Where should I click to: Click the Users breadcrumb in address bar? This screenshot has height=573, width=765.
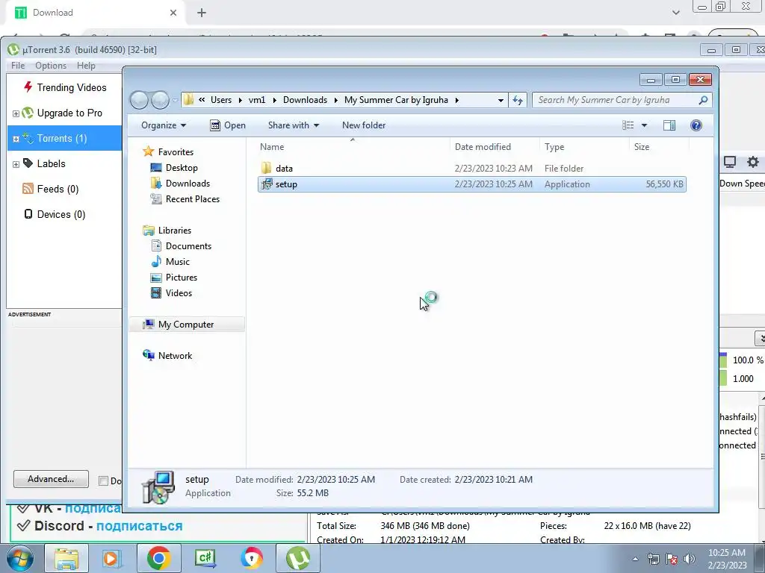coord(221,100)
